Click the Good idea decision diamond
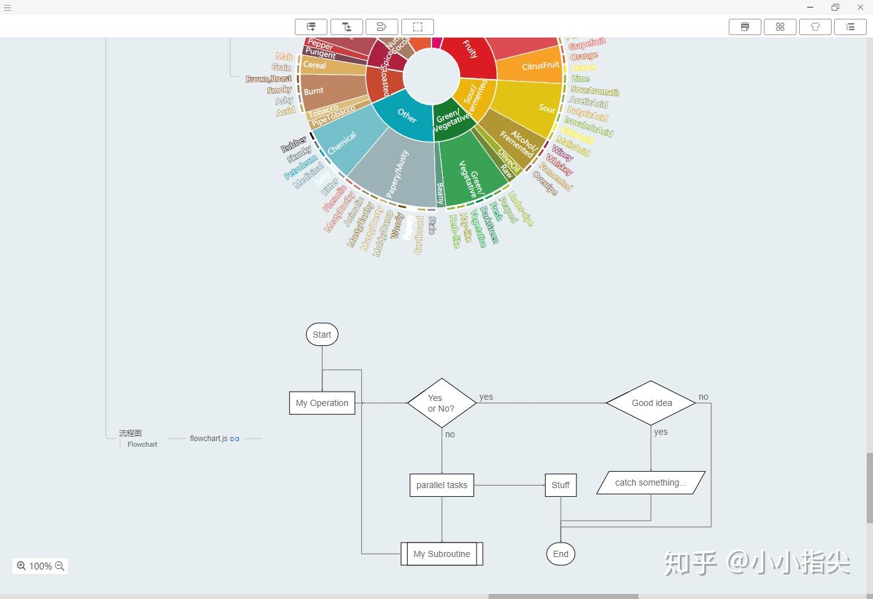Image resolution: width=873 pixels, height=599 pixels. (652, 403)
